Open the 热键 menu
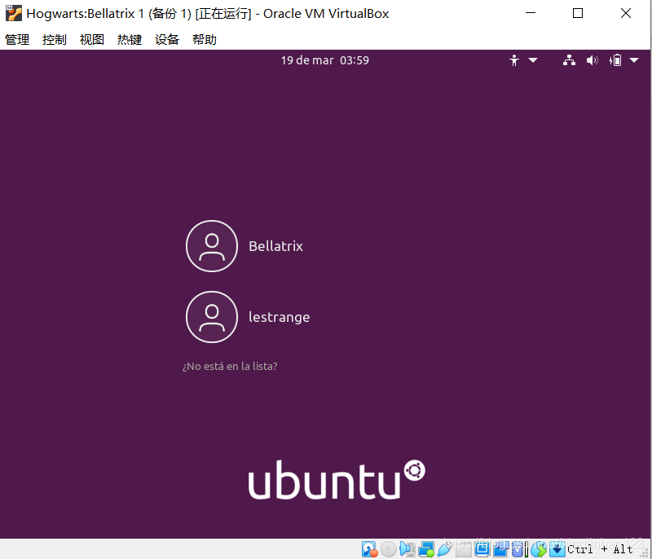Image resolution: width=652 pixels, height=559 pixels. (130, 39)
